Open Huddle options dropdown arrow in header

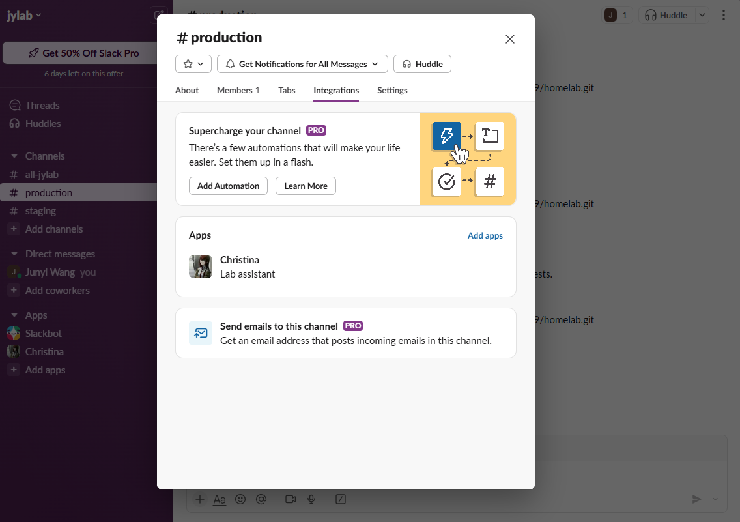[x=702, y=15]
